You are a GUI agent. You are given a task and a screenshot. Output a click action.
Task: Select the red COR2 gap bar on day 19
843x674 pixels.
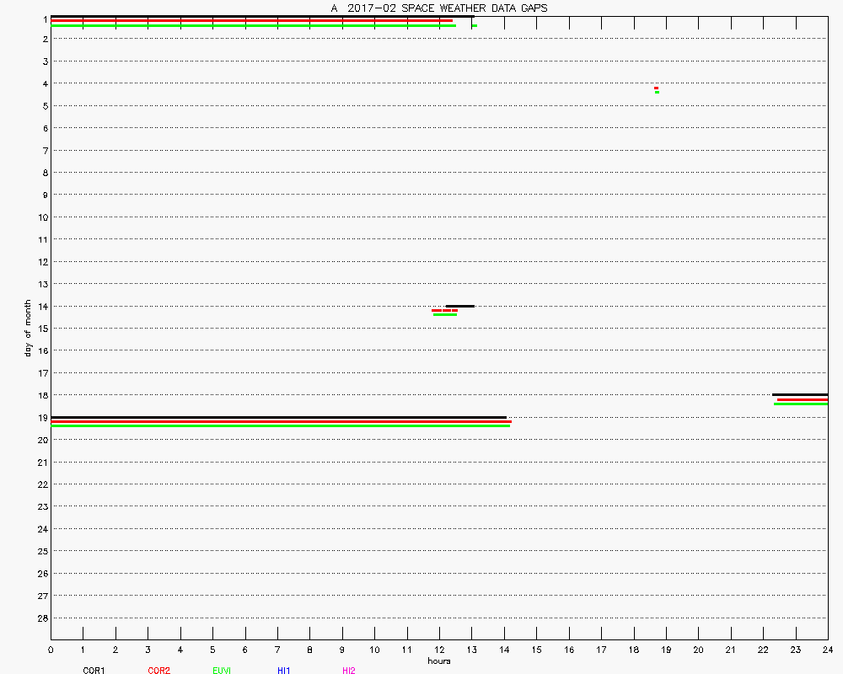coord(281,421)
